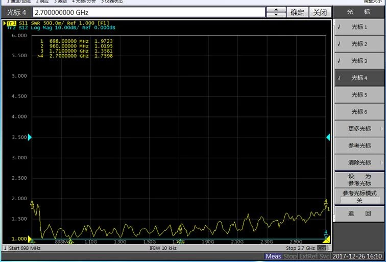Click marker 1 readout row 698.00000 MHz

(x=76, y=41)
